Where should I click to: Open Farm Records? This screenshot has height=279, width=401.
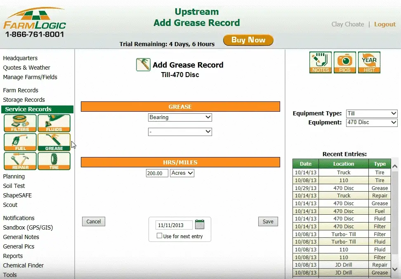tap(21, 90)
